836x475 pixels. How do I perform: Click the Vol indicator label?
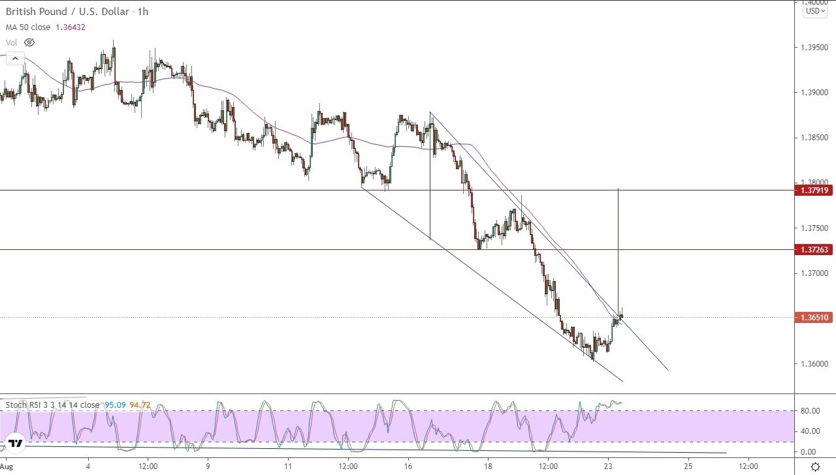coord(11,42)
